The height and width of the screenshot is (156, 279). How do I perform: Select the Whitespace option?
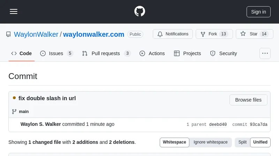click(x=174, y=142)
